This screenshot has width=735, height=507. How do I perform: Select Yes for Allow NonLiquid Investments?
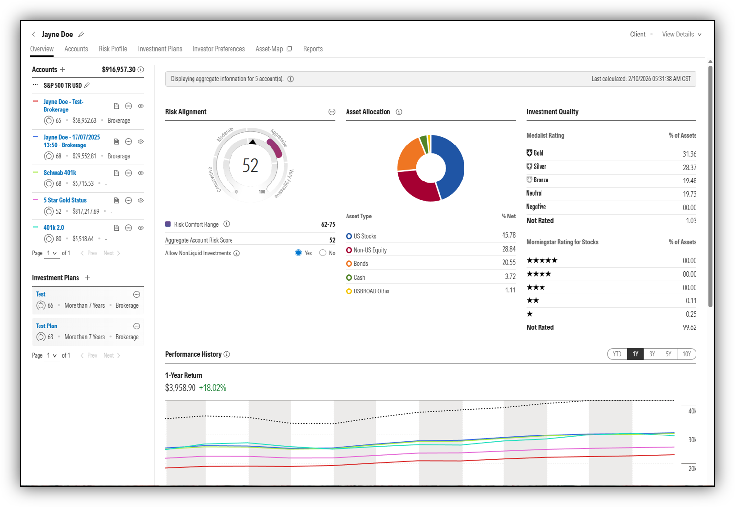point(298,253)
